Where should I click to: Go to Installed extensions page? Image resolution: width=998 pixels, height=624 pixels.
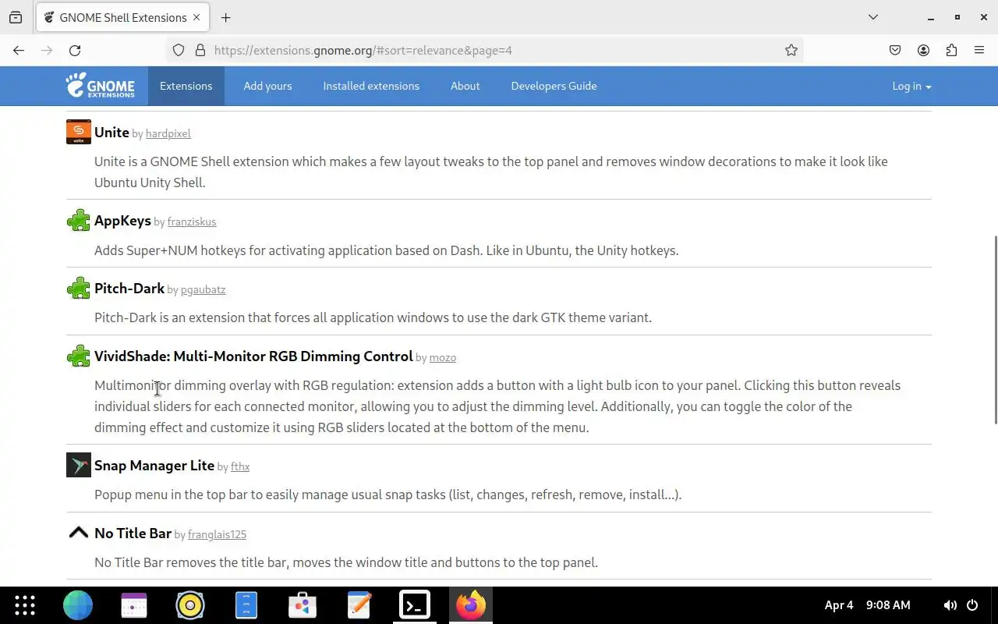[x=371, y=86]
